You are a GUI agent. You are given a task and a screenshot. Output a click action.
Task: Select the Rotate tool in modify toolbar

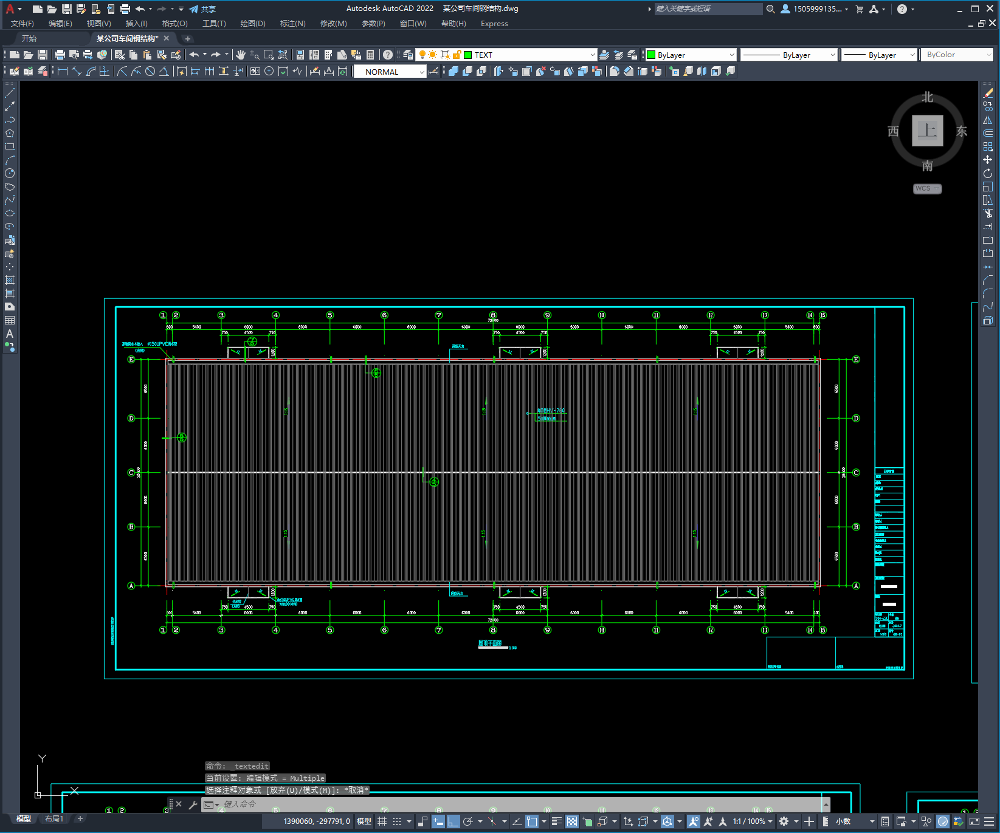pos(988,173)
